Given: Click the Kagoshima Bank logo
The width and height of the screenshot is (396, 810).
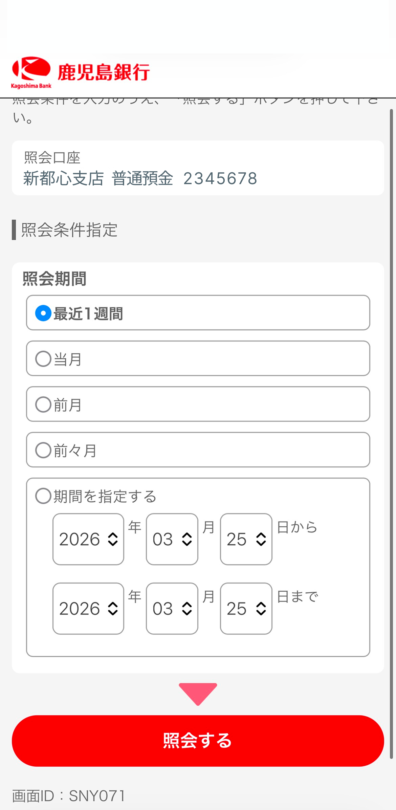Looking at the screenshot, I should click(x=31, y=72).
